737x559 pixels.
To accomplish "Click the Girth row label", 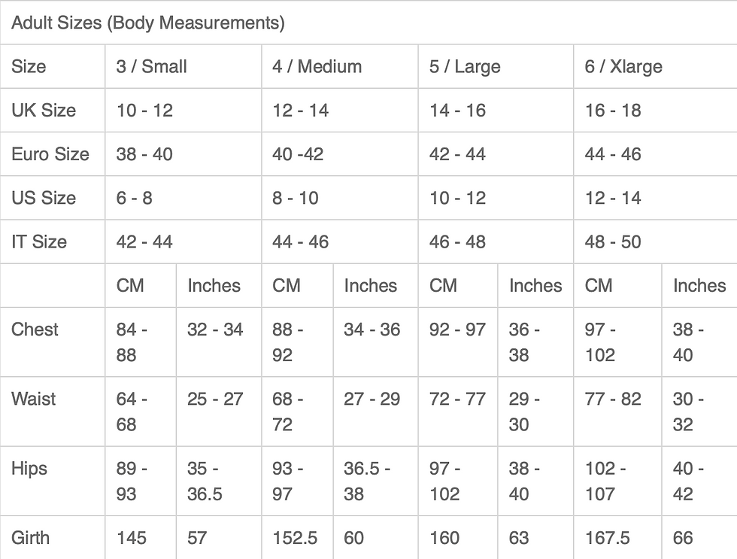I will pos(30,537).
